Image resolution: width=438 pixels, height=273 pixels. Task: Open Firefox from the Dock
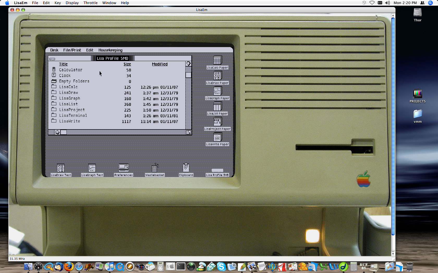tap(69, 266)
